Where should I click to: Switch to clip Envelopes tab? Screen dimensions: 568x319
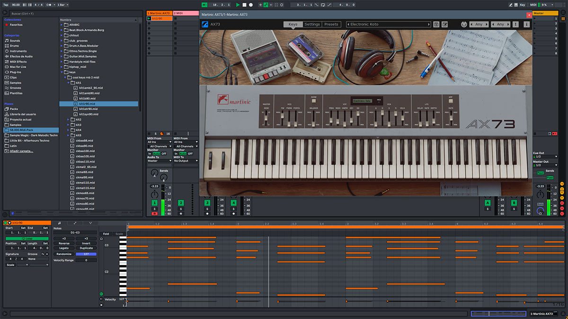tap(75, 223)
